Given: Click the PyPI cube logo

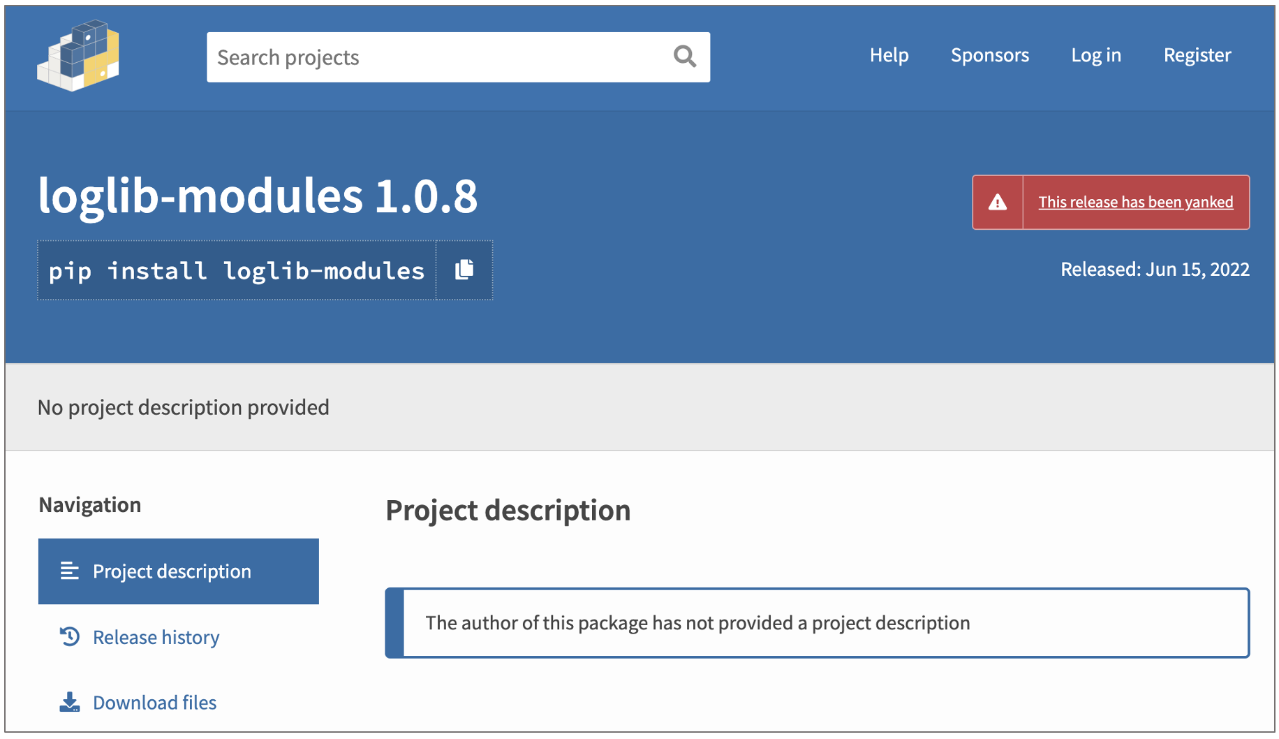Looking at the screenshot, I should [x=78, y=56].
